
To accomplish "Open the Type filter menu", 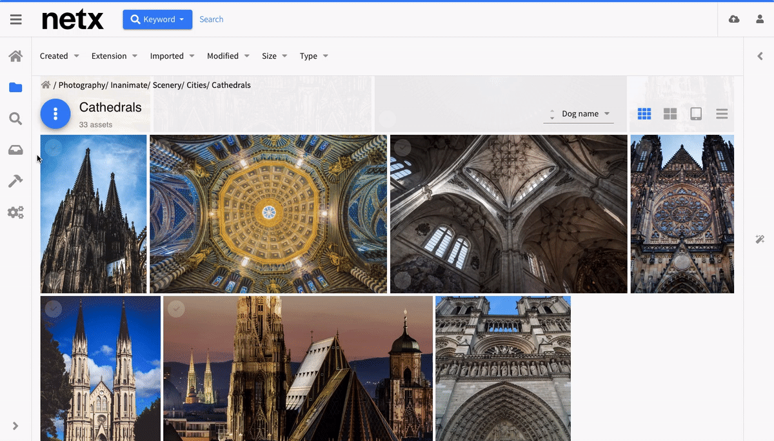I will pyautogui.click(x=314, y=56).
